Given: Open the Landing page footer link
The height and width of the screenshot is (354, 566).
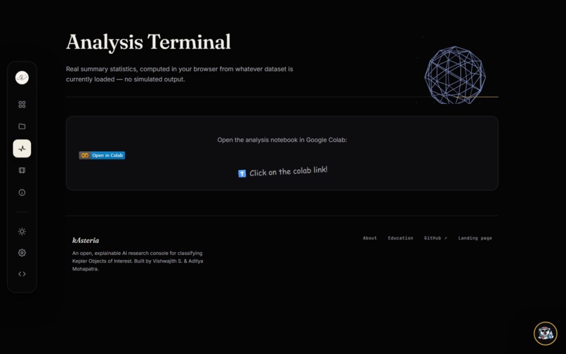Looking at the screenshot, I should coord(475,238).
